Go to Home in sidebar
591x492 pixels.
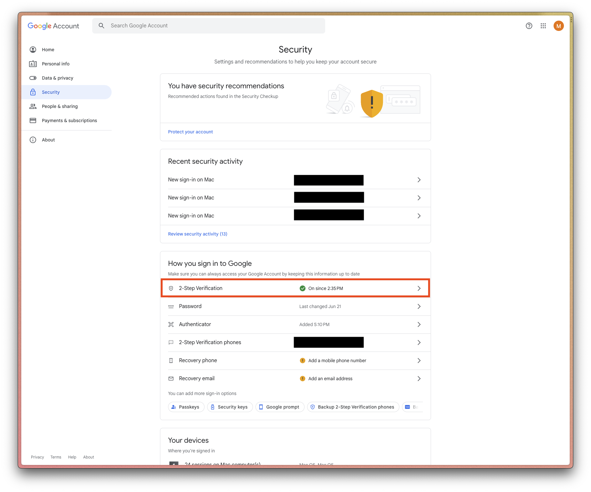pos(66,50)
